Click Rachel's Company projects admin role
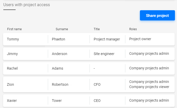Image resolution: width=177 pixels, height=108 pixels. point(149,68)
